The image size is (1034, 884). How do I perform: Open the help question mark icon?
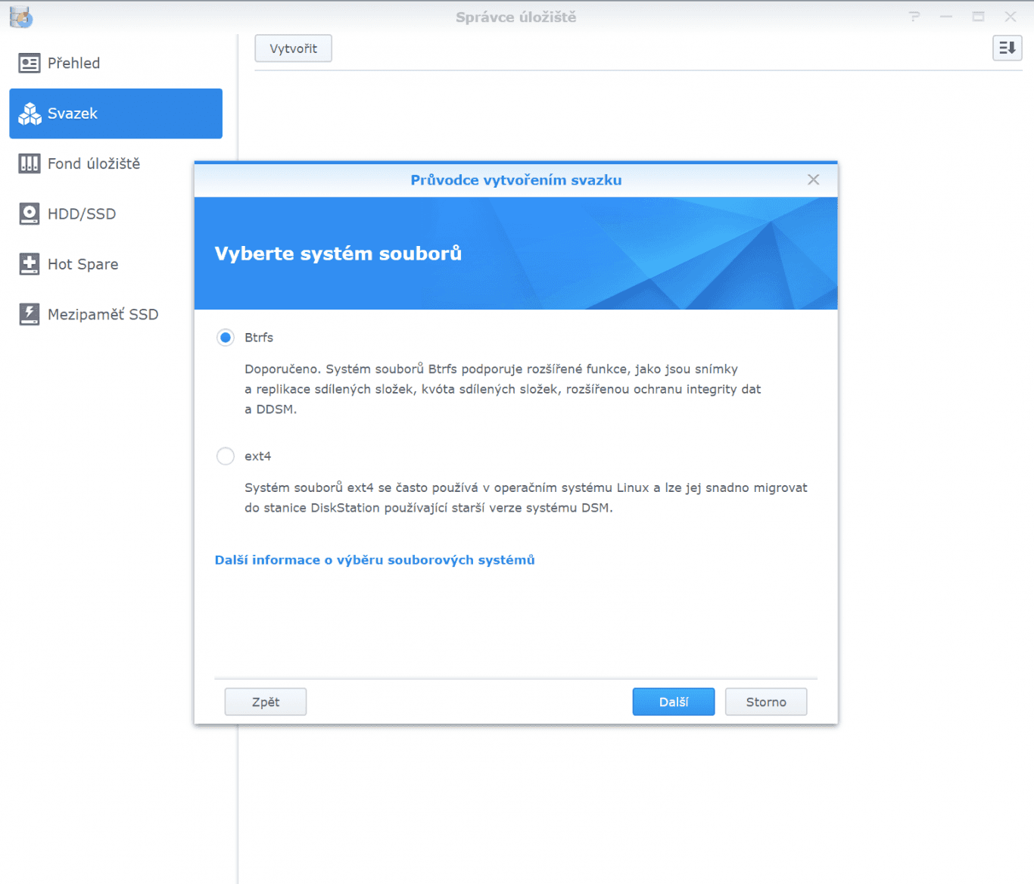tap(914, 17)
